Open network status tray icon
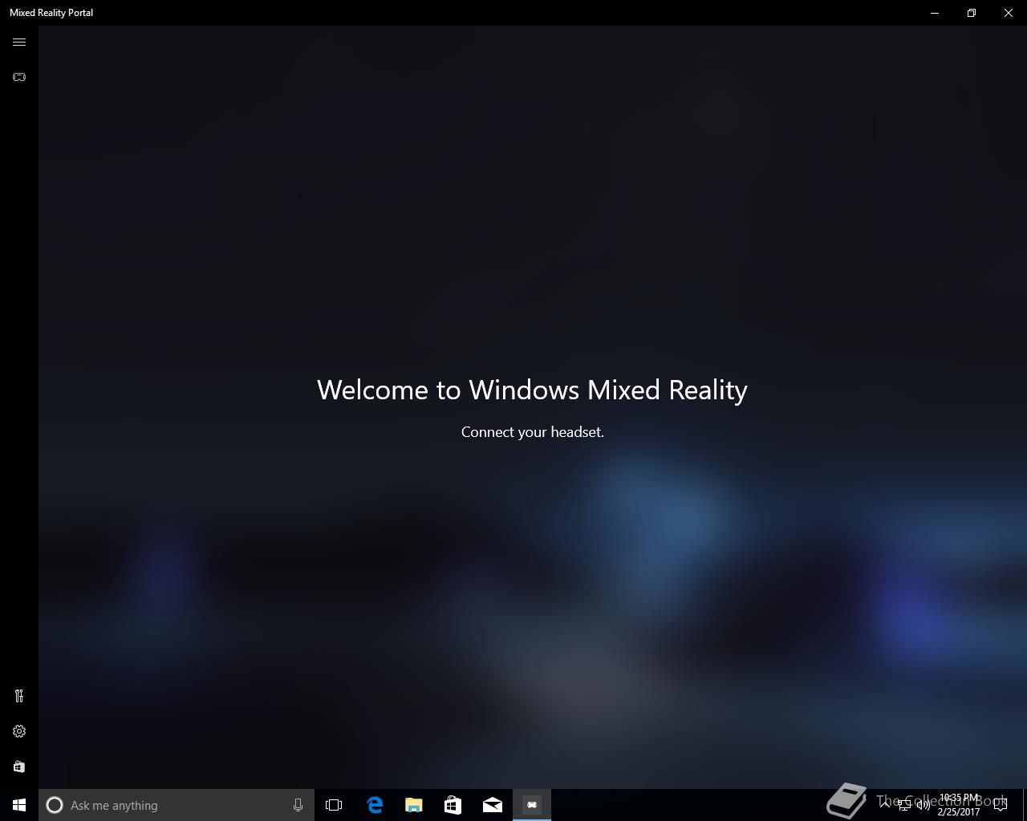 [904, 805]
